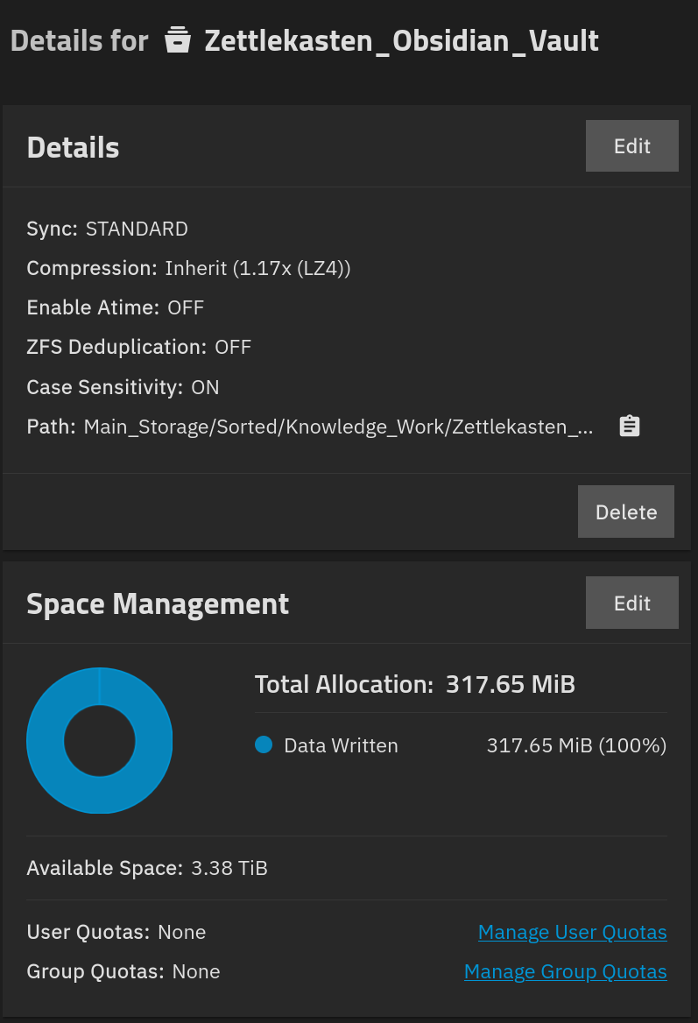Click the Enable Atime: OFF row

tap(116, 307)
